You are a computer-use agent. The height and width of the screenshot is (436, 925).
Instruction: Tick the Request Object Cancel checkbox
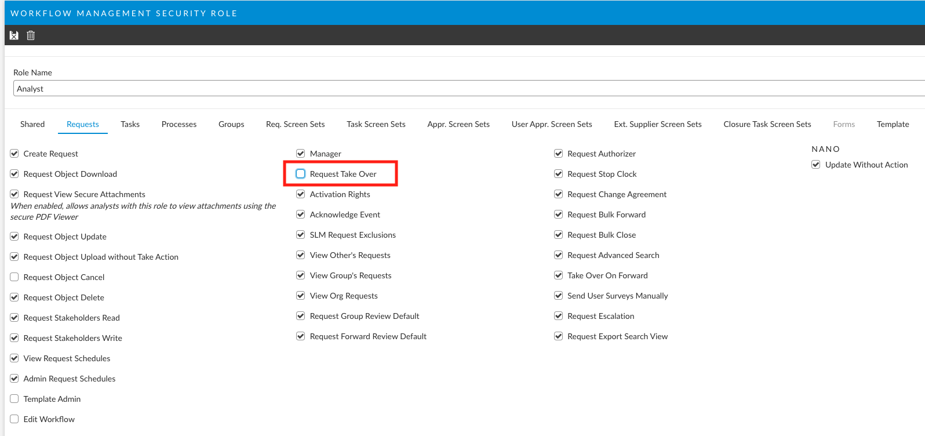(x=14, y=277)
